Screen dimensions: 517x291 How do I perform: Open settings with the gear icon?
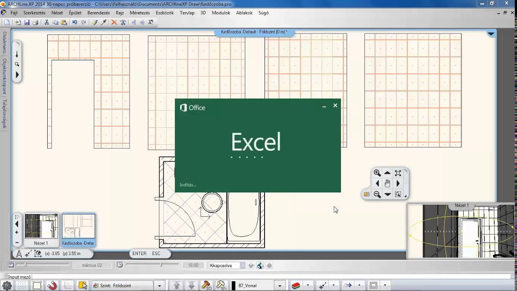[7, 285]
